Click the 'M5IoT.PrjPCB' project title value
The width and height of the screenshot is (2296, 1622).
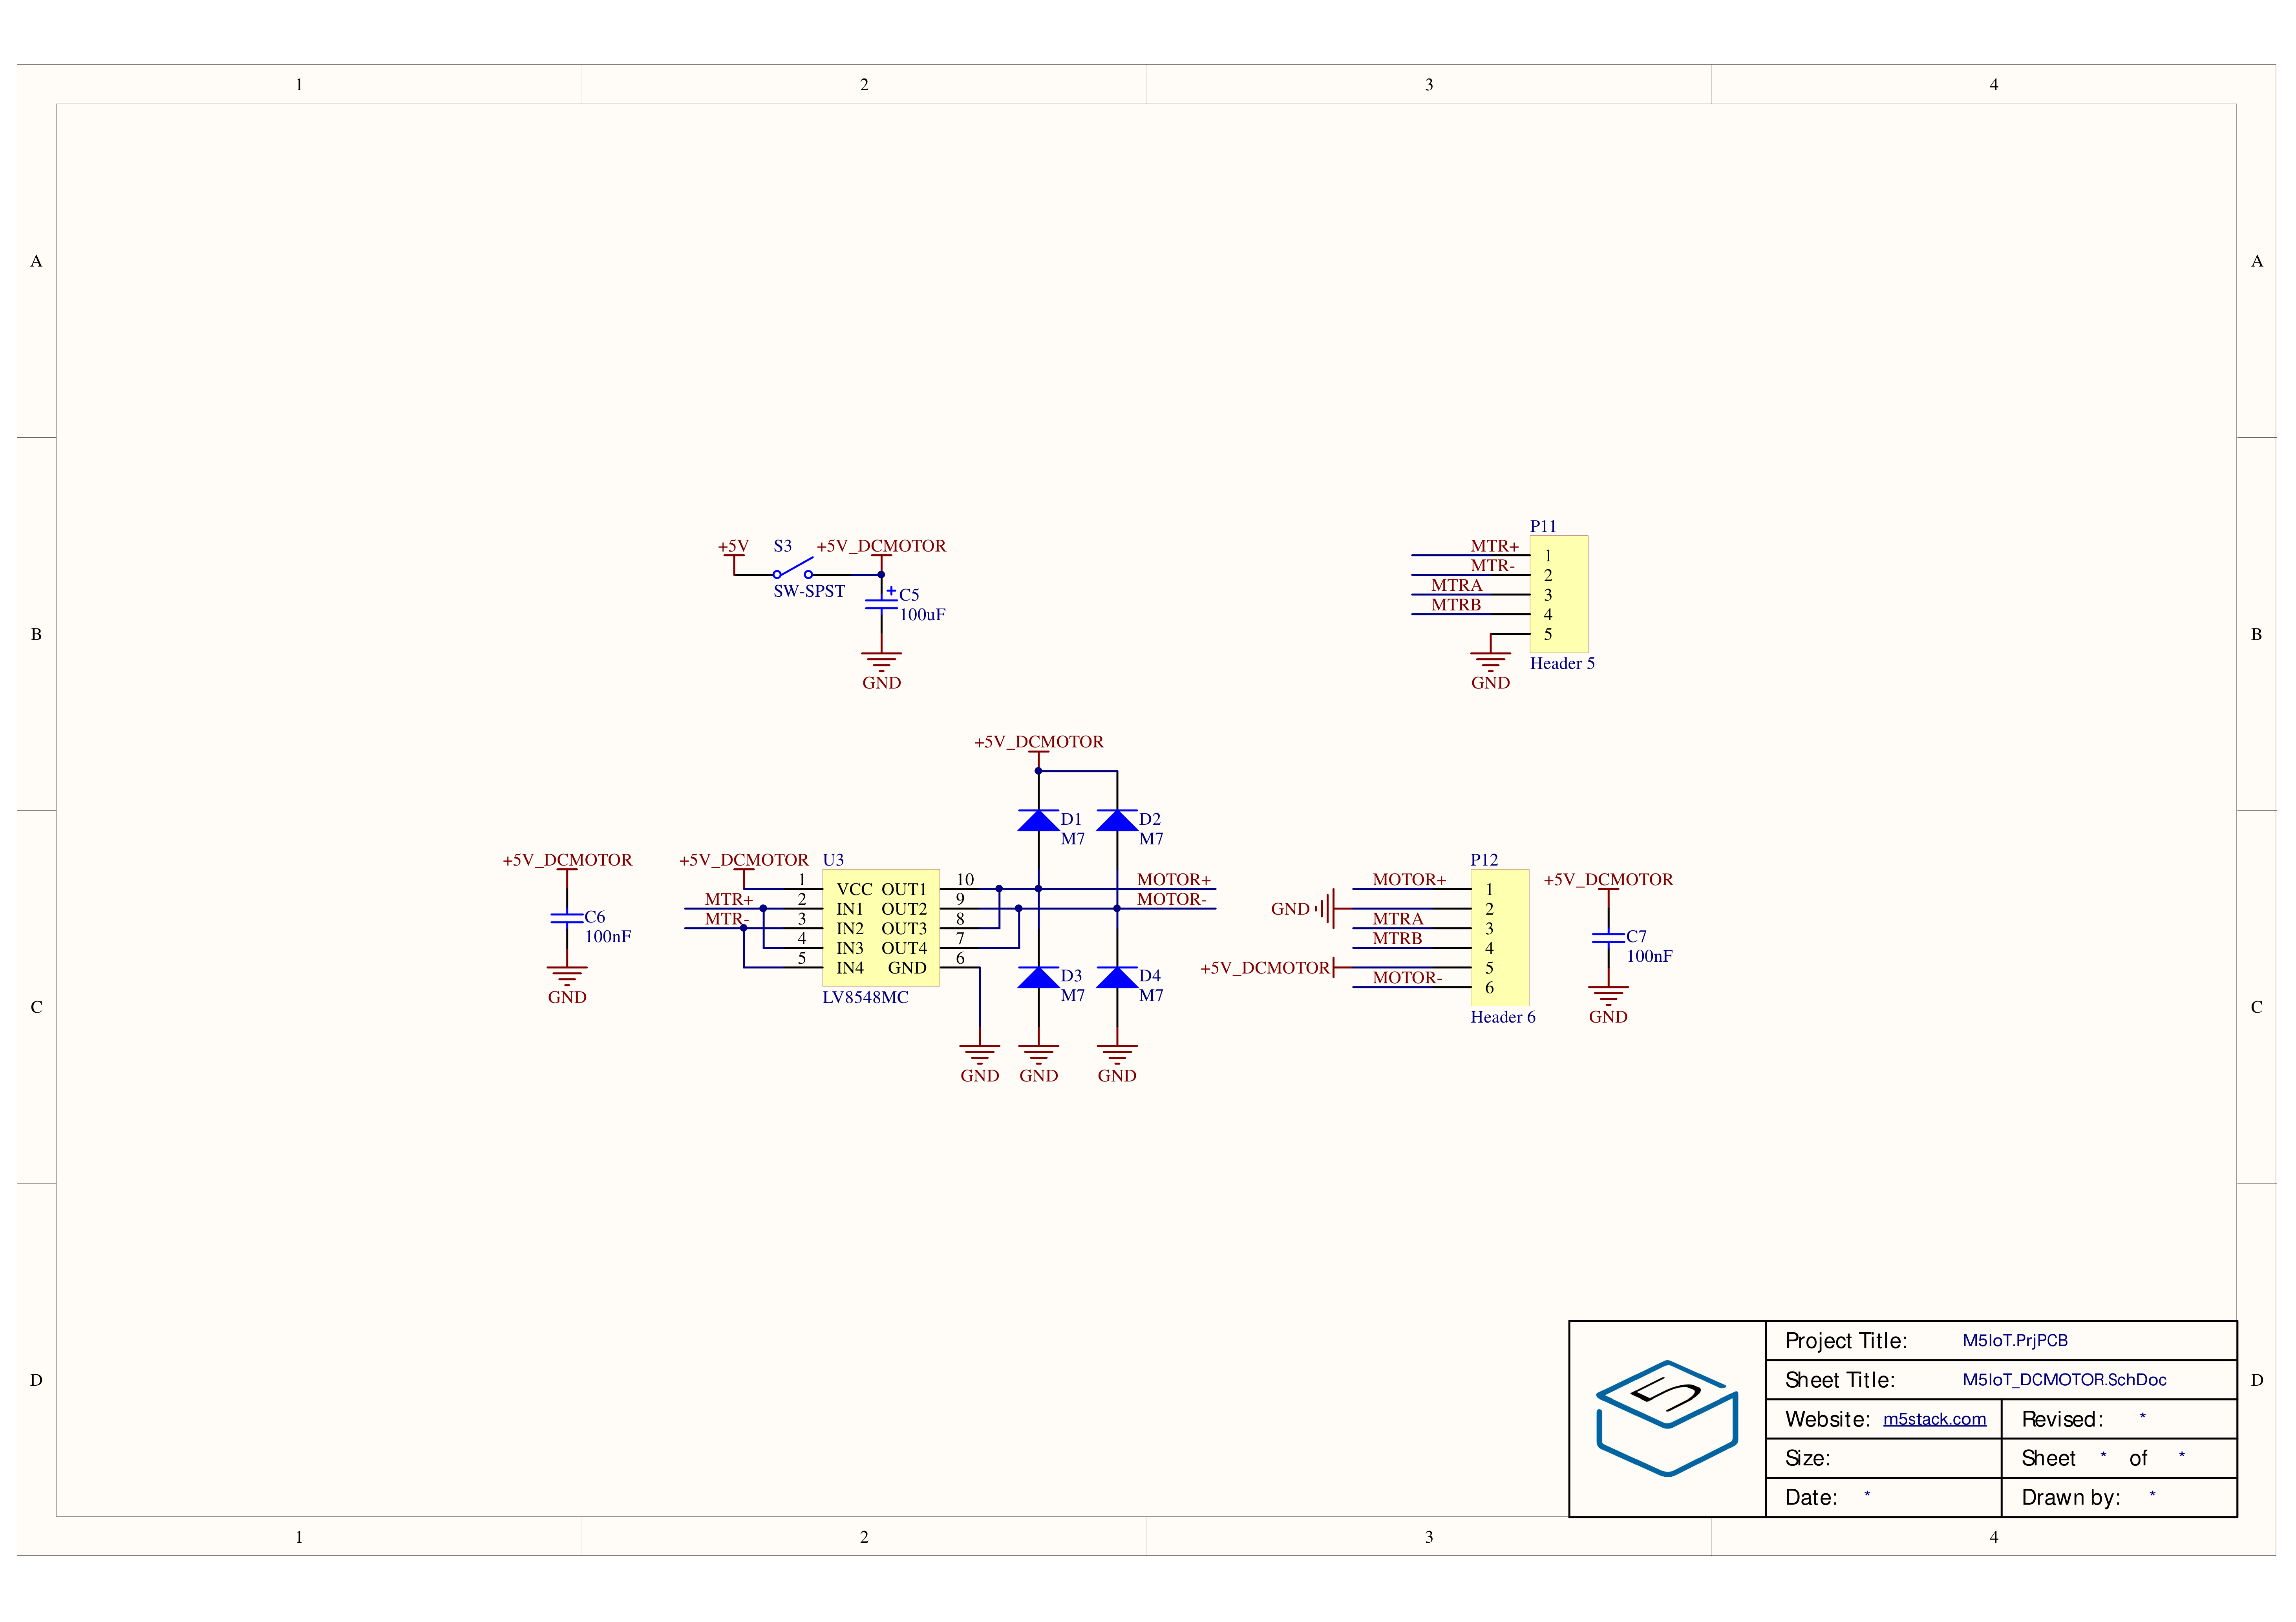pos(2014,1341)
